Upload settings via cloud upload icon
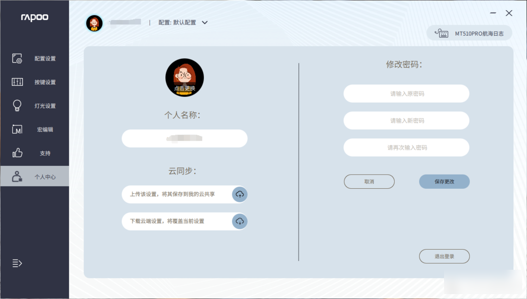Screen dimensions: 527x299 (240, 194)
